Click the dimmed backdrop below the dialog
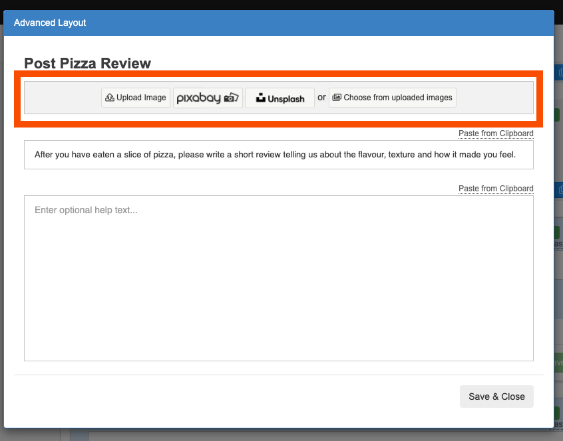 pos(278,435)
